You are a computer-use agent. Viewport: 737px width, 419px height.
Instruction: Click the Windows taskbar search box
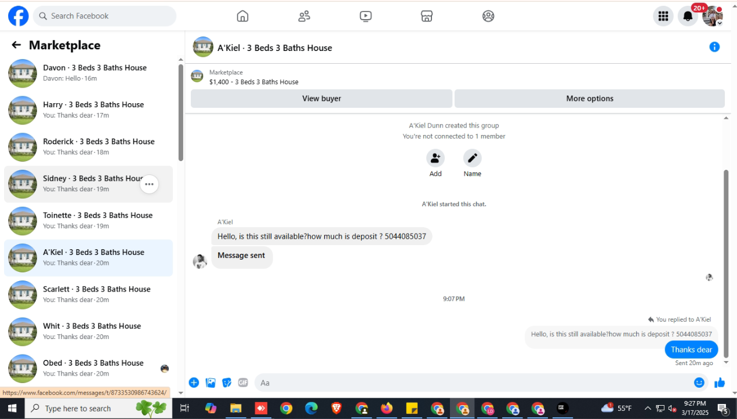[99, 408]
